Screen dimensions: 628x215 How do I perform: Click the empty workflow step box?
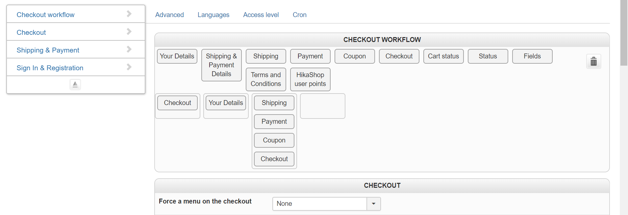click(322, 106)
